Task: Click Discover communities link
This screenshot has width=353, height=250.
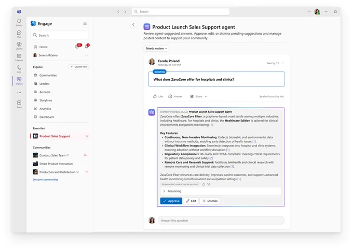Action: pyautogui.click(x=46, y=180)
